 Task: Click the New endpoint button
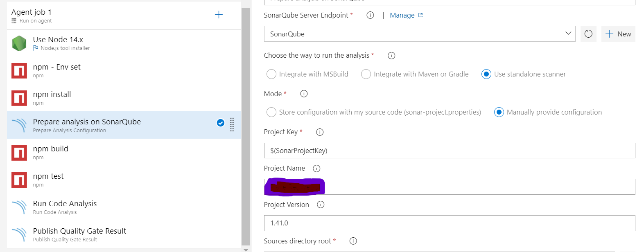[618, 34]
